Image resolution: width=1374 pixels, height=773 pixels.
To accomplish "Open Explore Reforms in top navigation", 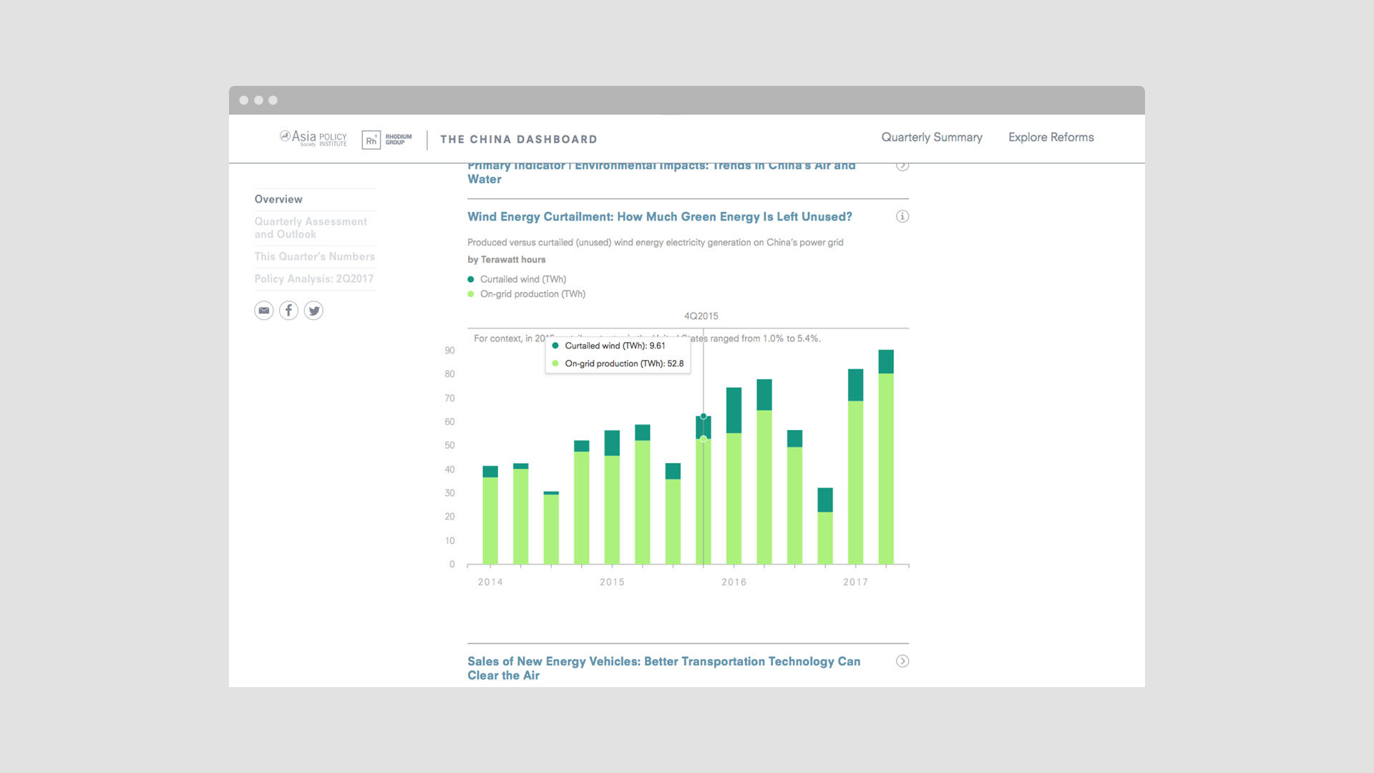I will pyautogui.click(x=1051, y=137).
